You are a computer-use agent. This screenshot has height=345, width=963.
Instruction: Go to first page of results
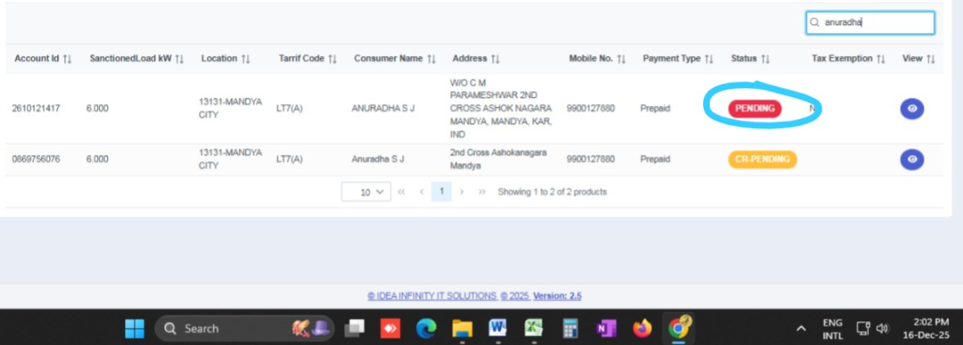coord(401,192)
